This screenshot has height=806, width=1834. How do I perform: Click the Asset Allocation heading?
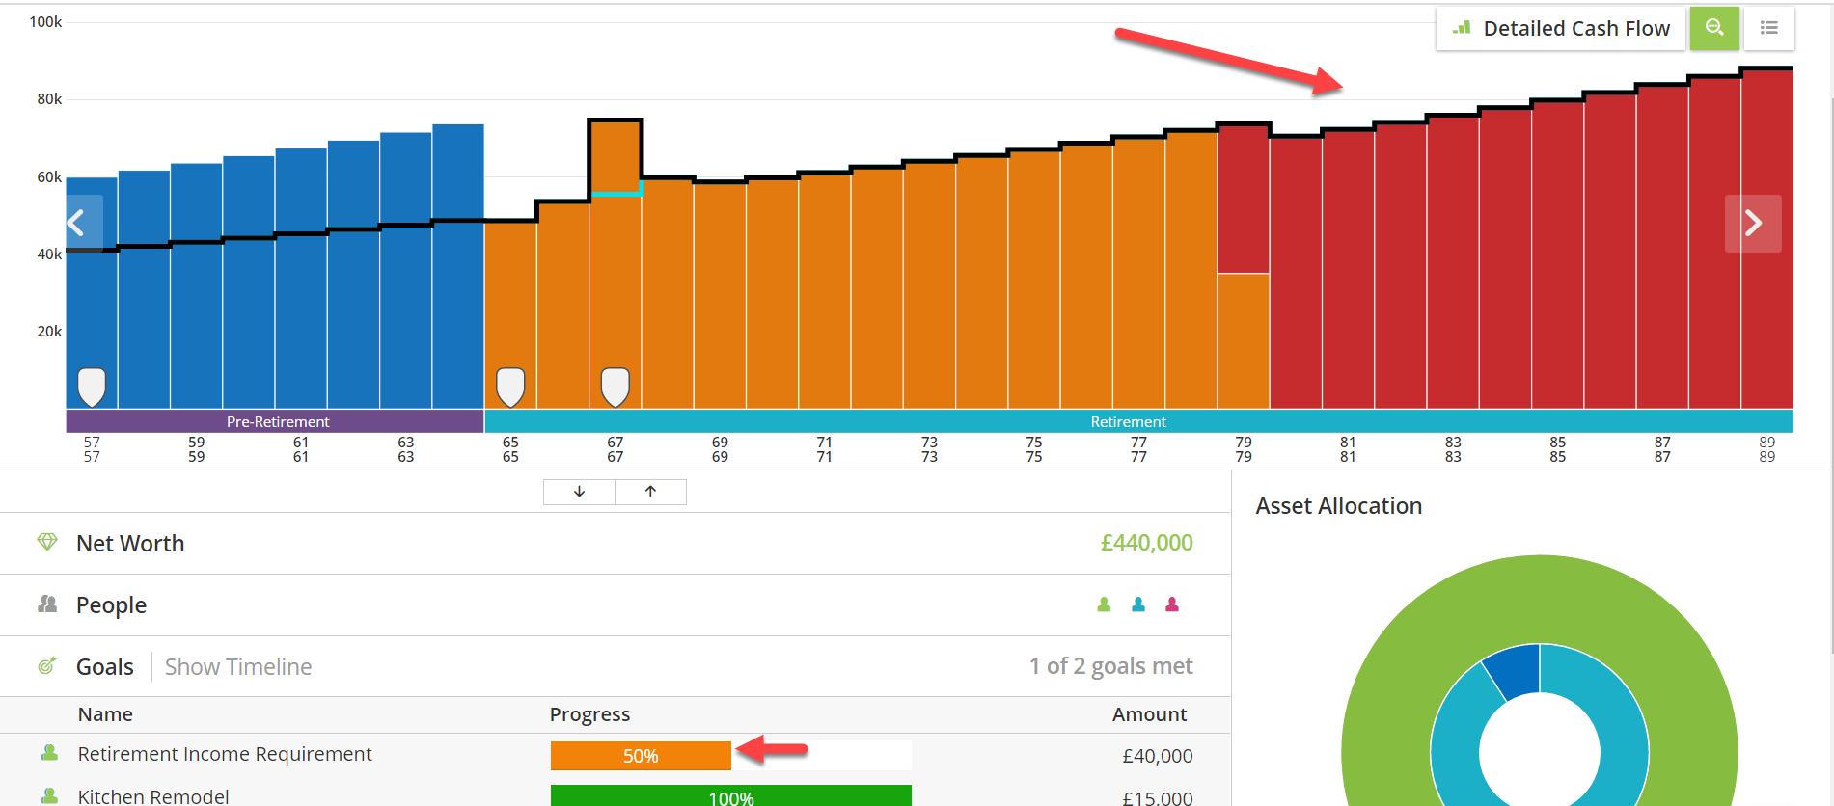click(1338, 506)
